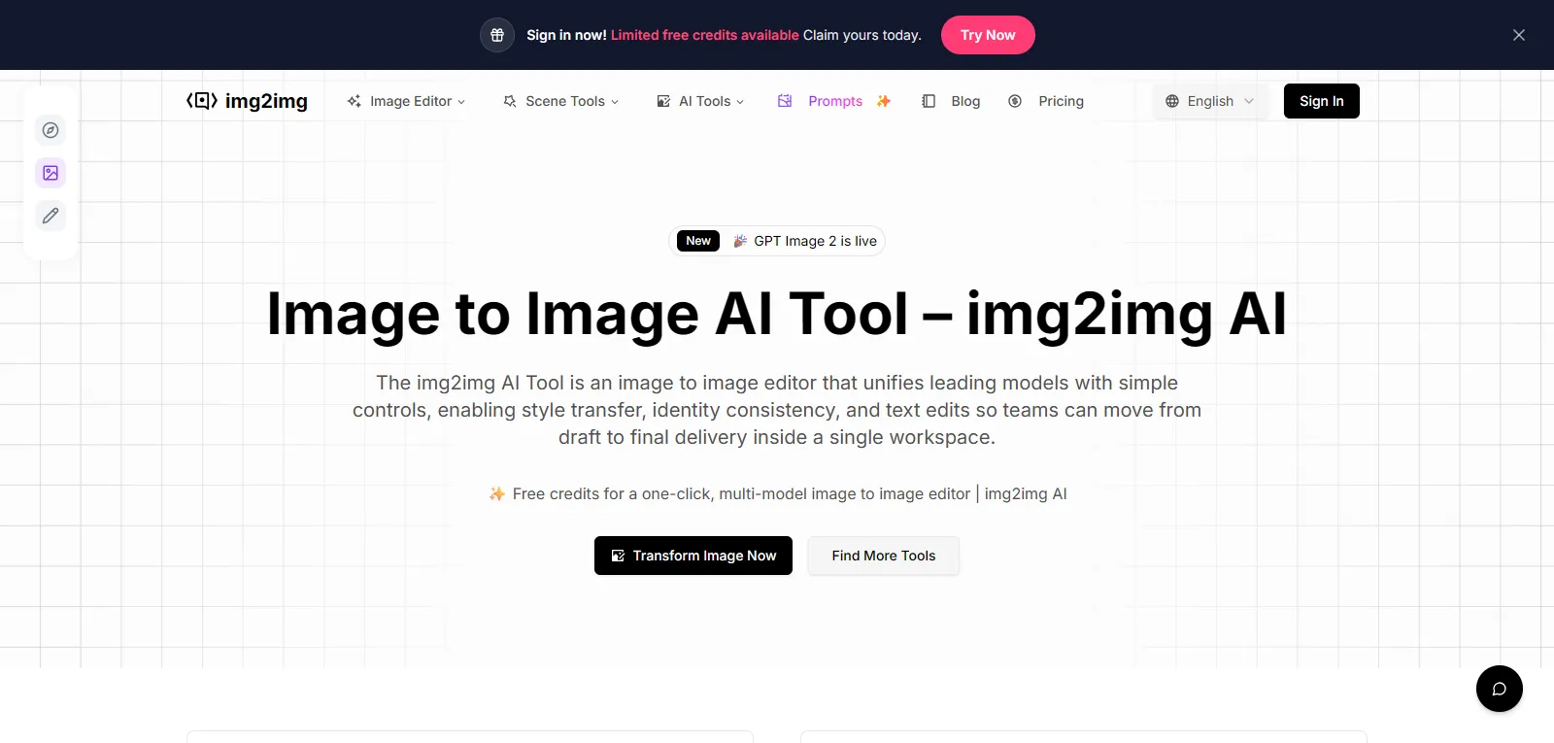Click the party popper icon
The height and width of the screenshot is (743, 1554).
coord(740,241)
